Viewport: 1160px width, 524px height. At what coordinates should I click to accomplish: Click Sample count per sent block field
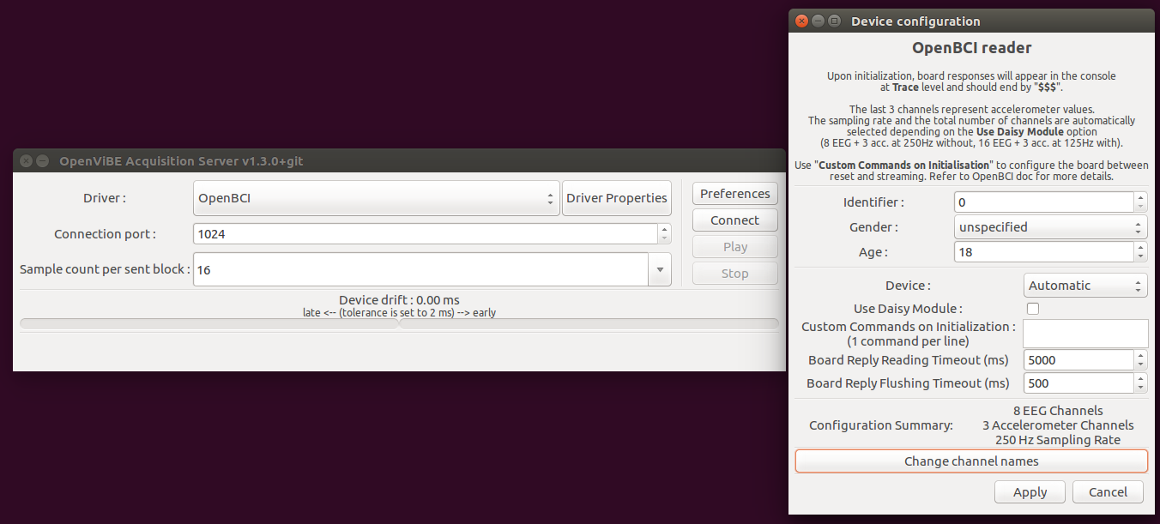[x=420, y=269]
